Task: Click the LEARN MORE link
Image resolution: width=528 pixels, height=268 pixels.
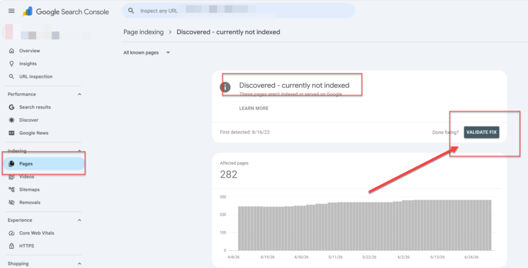Action: click(x=254, y=109)
